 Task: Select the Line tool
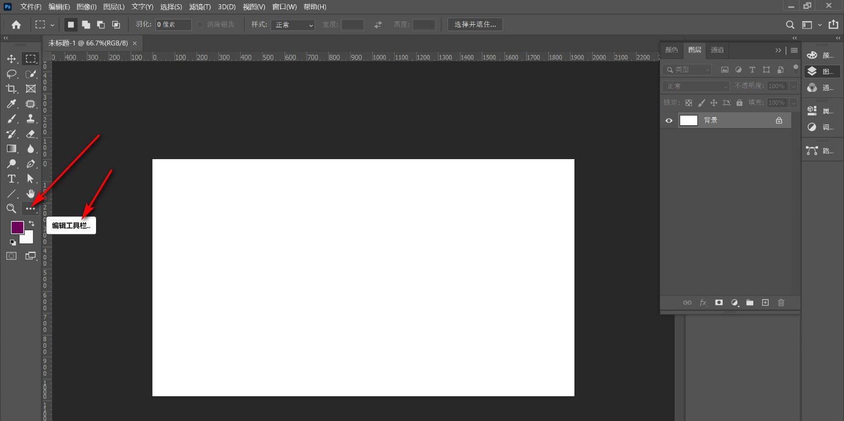[x=11, y=194]
